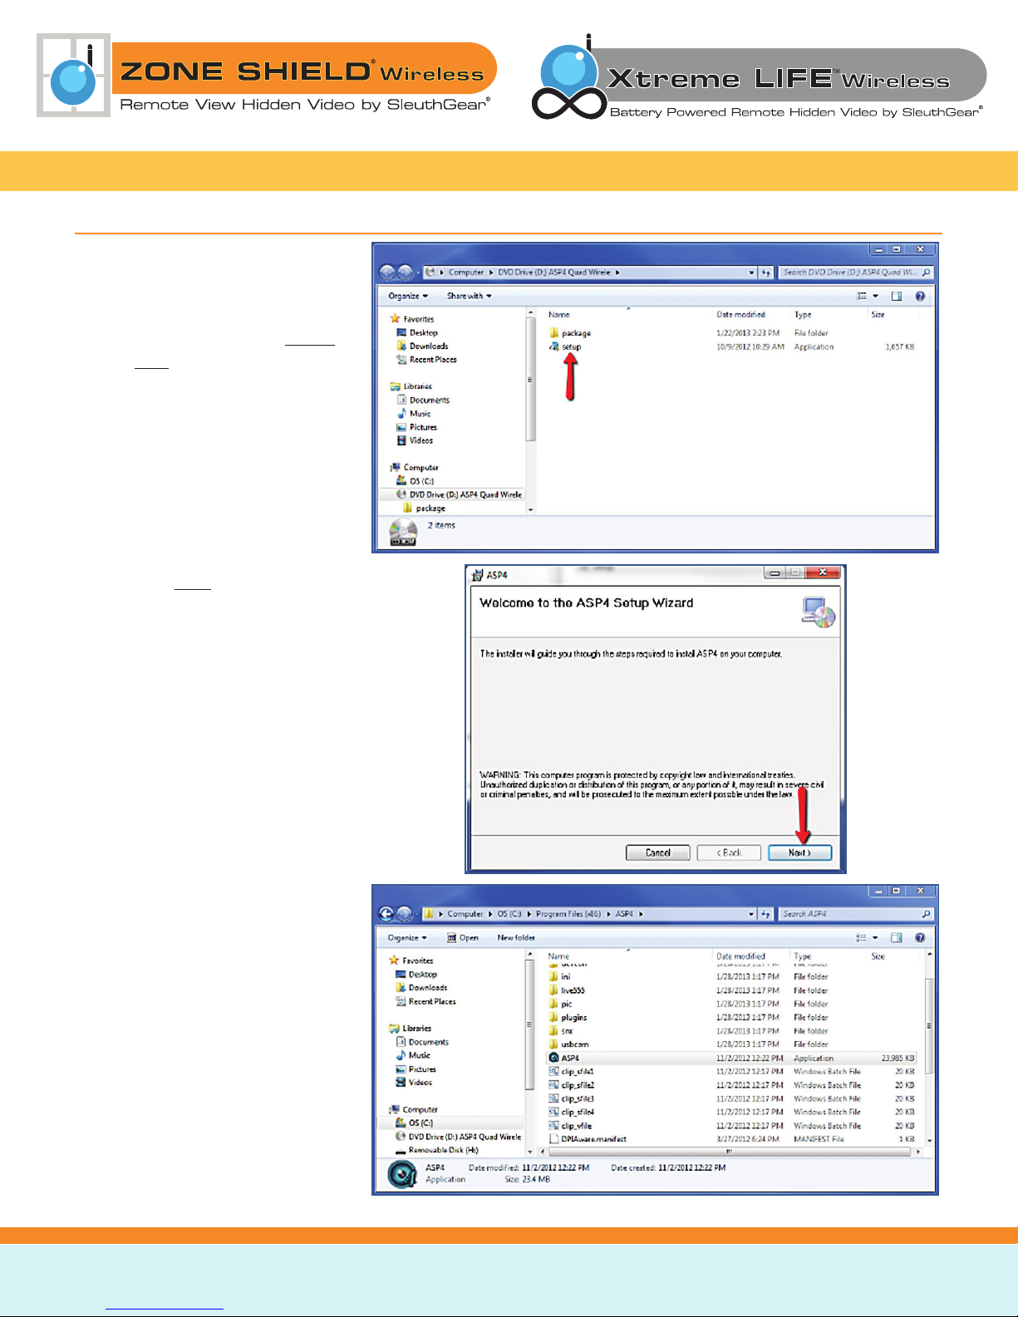
Task: Select OS (C:) in DVD Drive window sidebar
Action: tap(416, 481)
